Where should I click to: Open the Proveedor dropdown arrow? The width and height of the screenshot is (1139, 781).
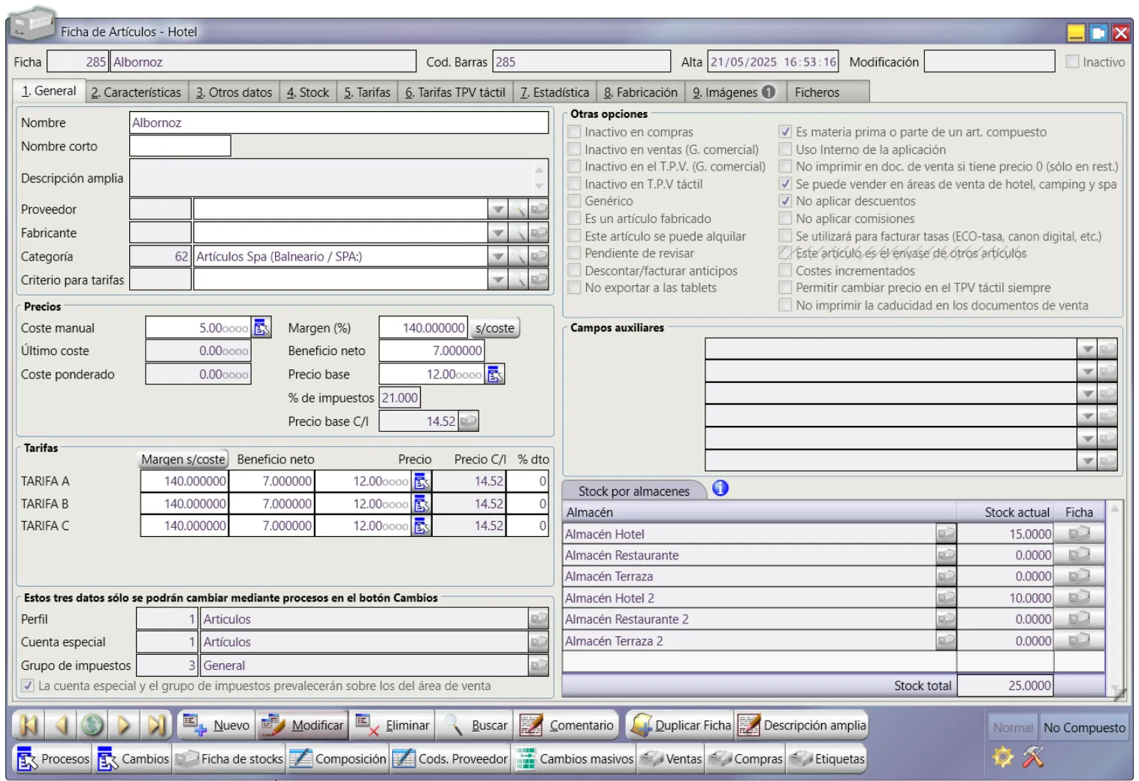497,210
